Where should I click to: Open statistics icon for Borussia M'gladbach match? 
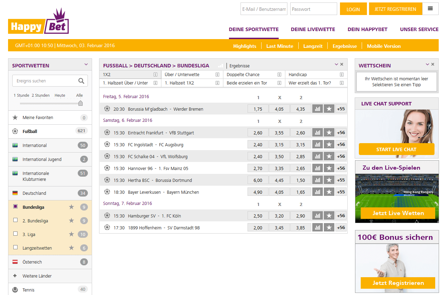pos(317,109)
